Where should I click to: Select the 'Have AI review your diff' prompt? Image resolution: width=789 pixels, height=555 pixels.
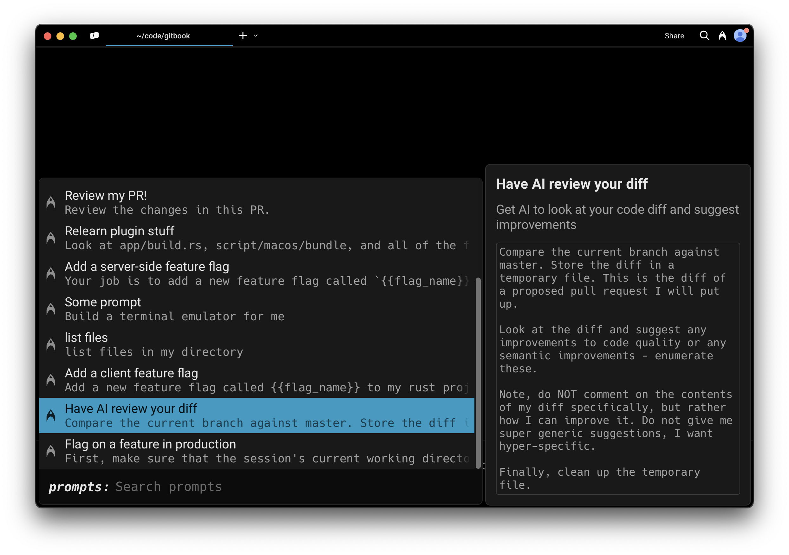click(x=206, y=415)
